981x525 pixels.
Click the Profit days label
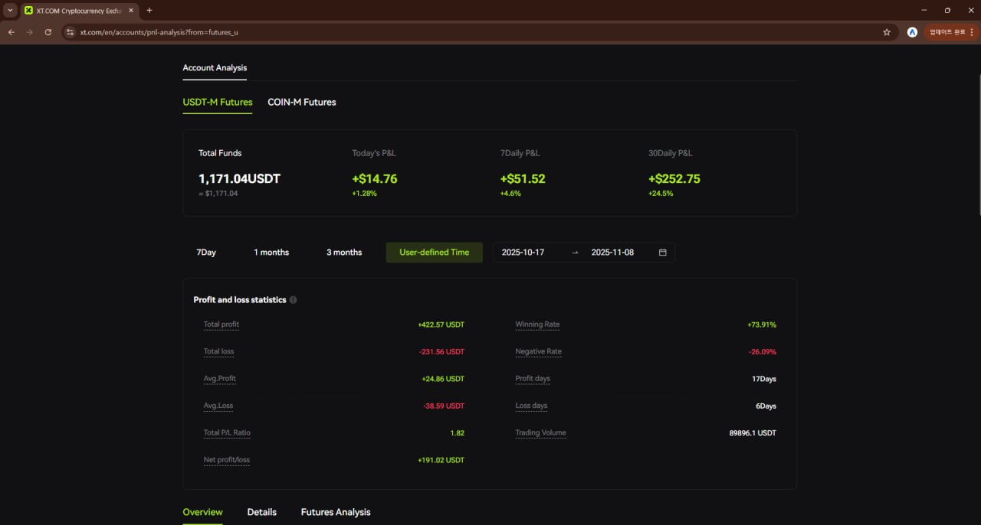(533, 379)
